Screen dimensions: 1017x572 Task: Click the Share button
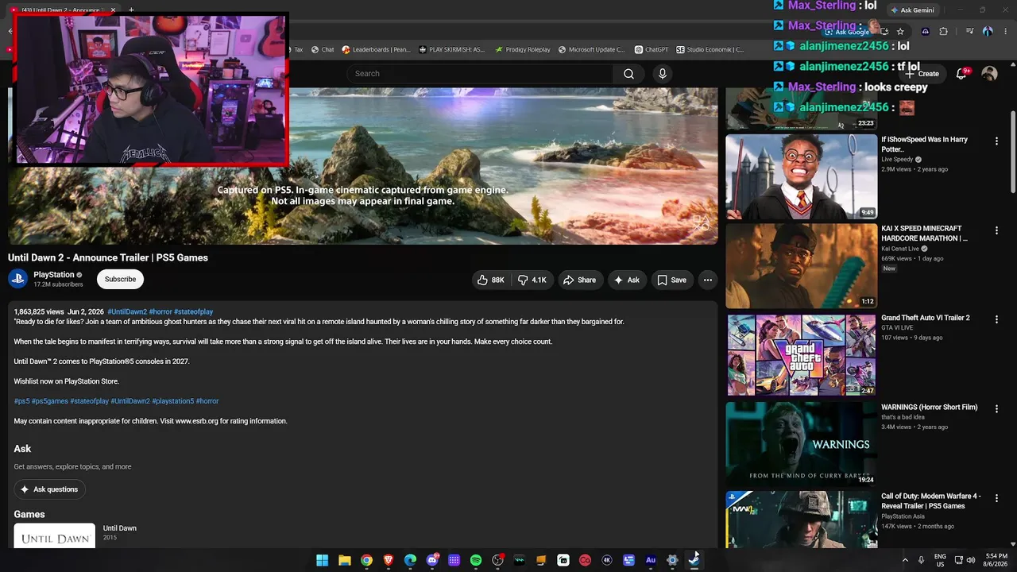(x=579, y=280)
